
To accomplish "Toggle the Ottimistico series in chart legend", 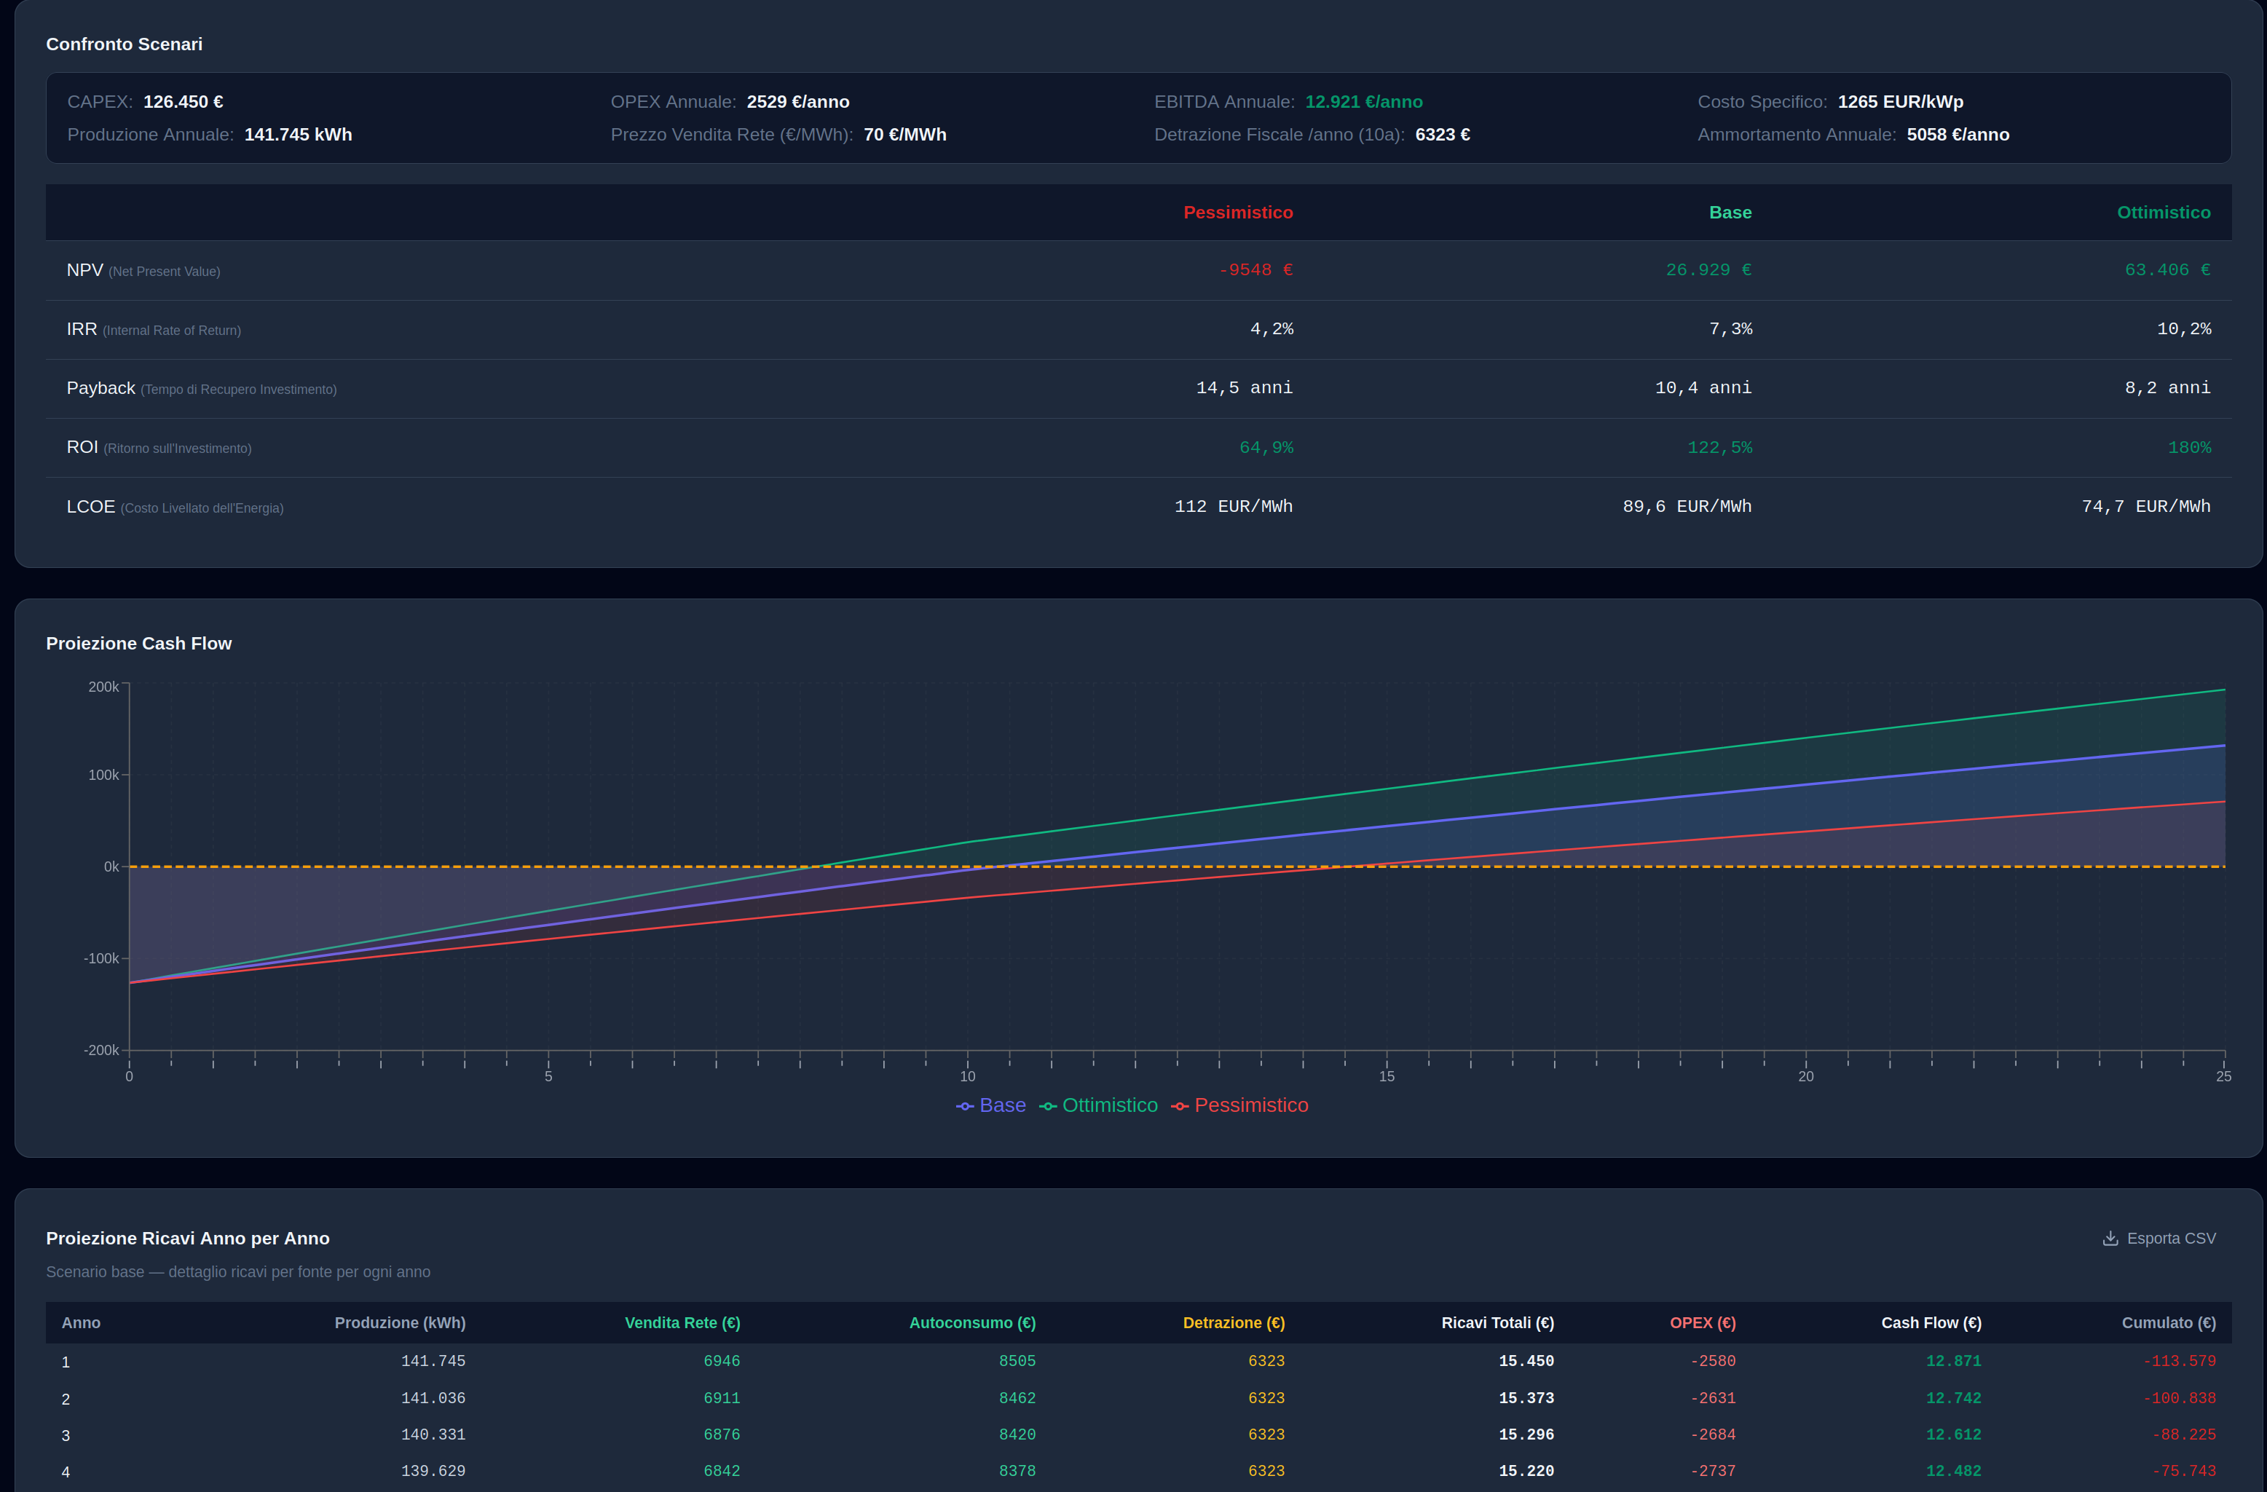I will pos(1110,1105).
